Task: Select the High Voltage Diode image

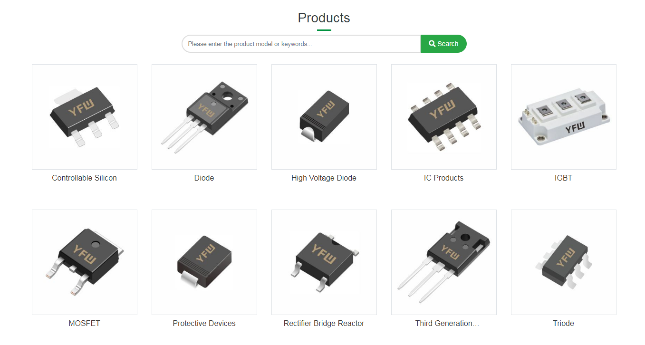Action: click(x=324, y=117)
